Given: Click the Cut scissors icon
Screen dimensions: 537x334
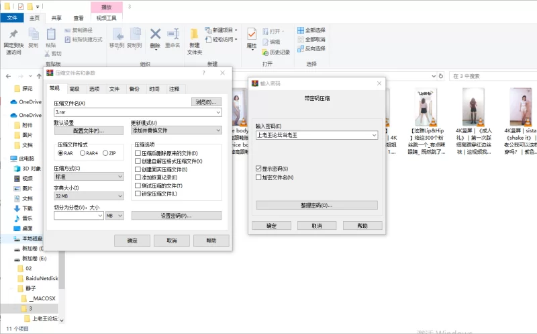Looking at the screenshot, I should [x=47, y=54].
